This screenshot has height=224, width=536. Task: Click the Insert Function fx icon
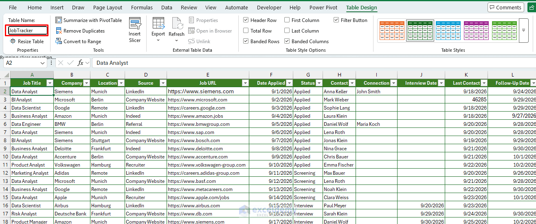tap(80, 63)
